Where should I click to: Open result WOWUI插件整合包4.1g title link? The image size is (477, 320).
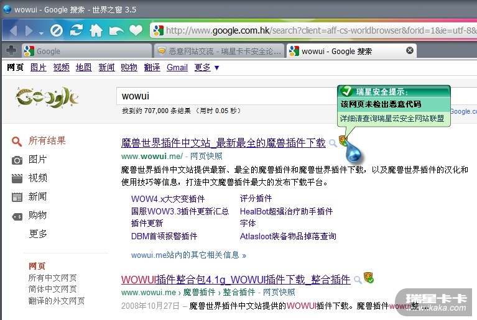(236, 279)
